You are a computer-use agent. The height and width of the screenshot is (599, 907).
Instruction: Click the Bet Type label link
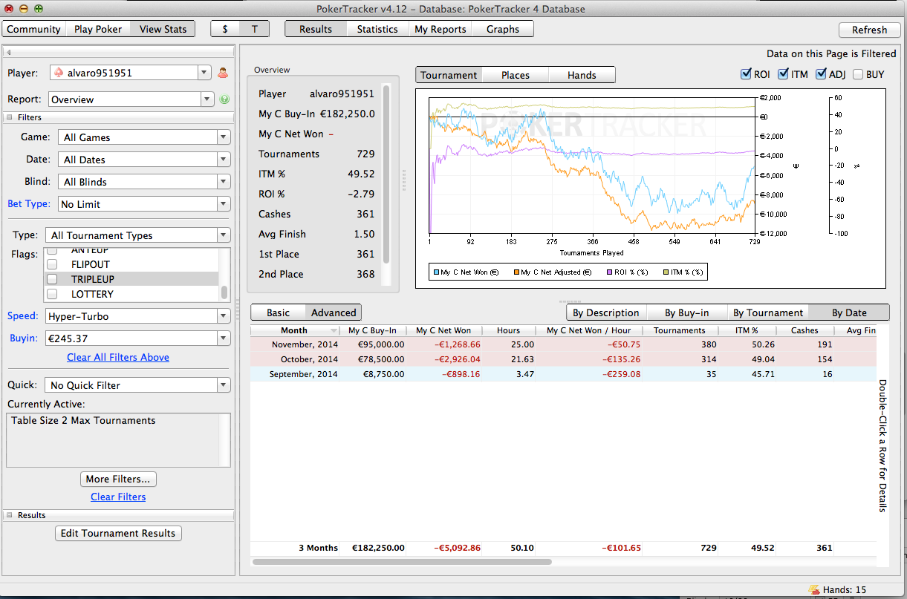[x=29, y=203]
